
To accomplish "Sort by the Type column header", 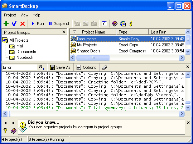I will (132, 32).
